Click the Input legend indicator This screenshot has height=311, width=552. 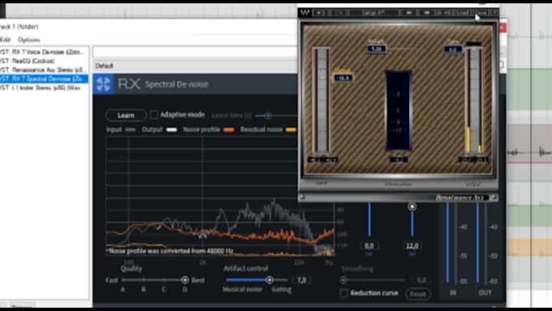coord(130,130)
